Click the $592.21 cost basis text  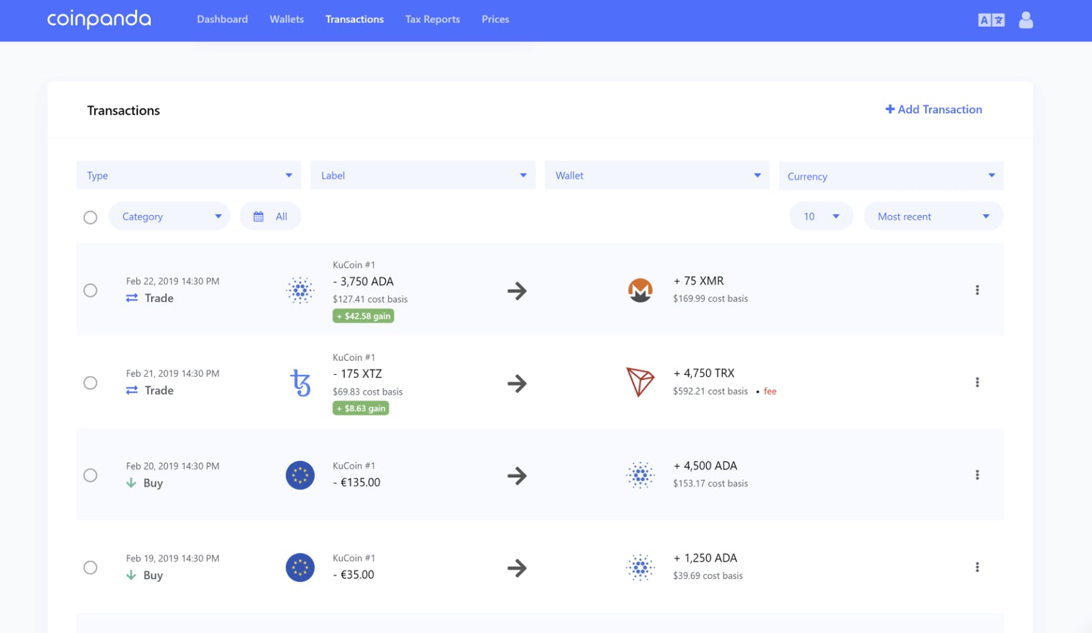click(710, 391)
